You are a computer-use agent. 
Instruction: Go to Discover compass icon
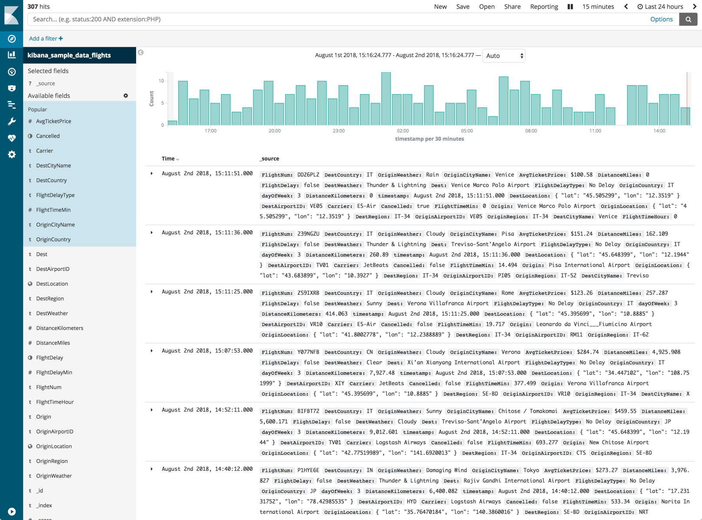click(12, 39)
